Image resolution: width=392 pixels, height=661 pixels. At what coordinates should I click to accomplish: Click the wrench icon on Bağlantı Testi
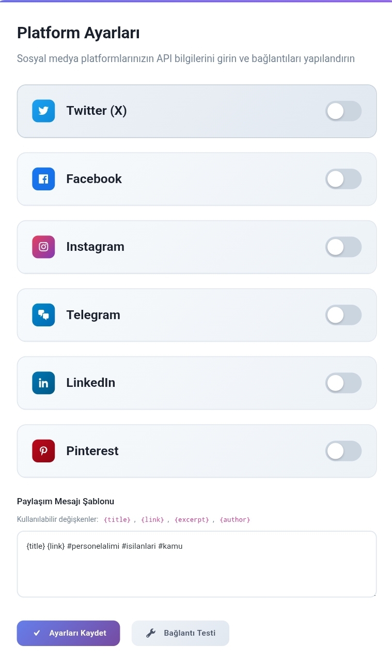click(x=151, y=633)
